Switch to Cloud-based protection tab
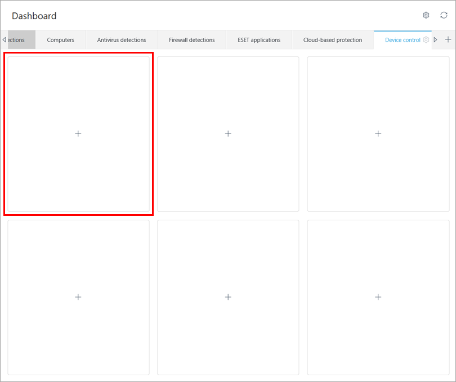This screenshot has width=456, height=382. point(332,40)
